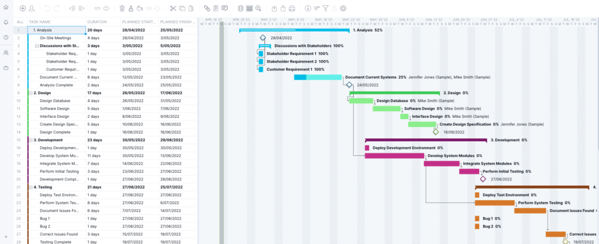Collapse the Discussions with Stakeholders group
599x244 pixels.
pos(37,46)
